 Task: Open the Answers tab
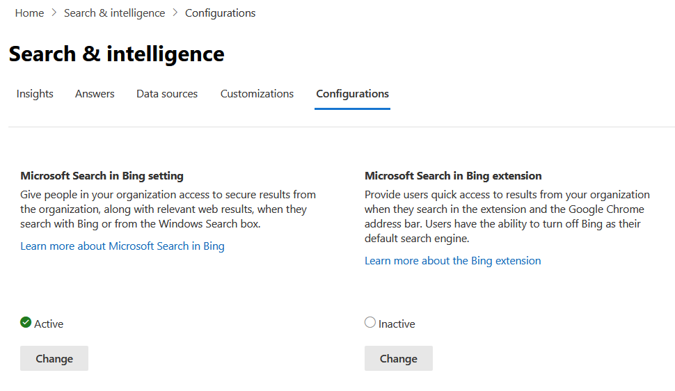[95, 94]
